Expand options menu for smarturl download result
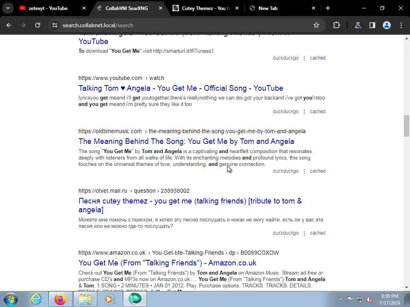 (304, 58)
